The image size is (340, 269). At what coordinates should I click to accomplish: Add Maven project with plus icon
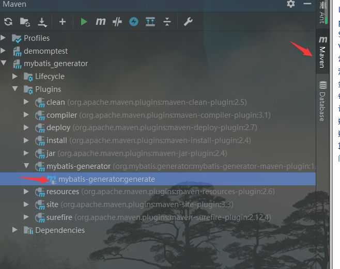tap(63, 22)
